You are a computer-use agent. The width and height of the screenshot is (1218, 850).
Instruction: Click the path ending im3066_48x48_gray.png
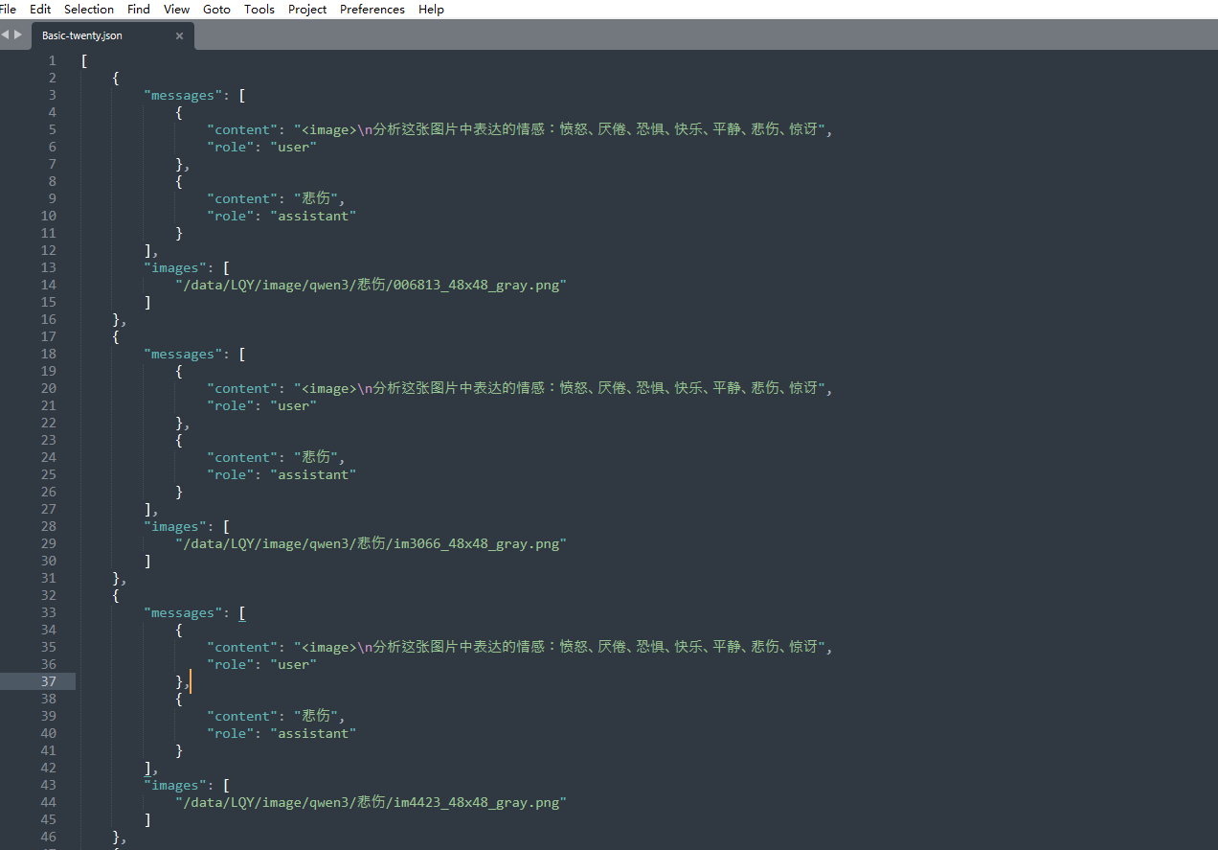pos(371,543)
